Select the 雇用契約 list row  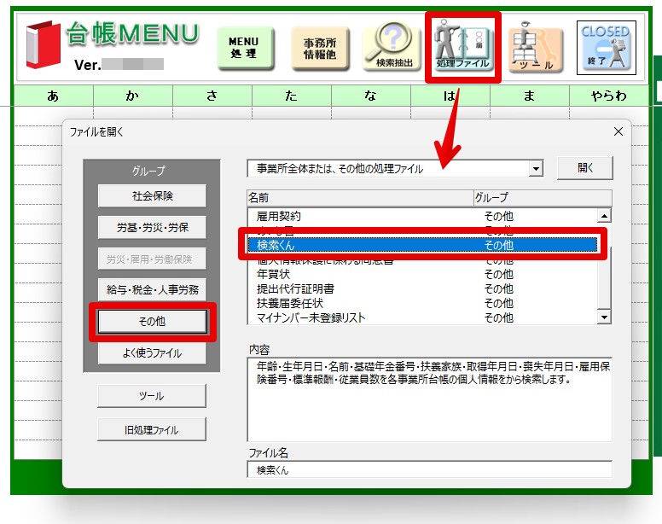coord(422,216)
